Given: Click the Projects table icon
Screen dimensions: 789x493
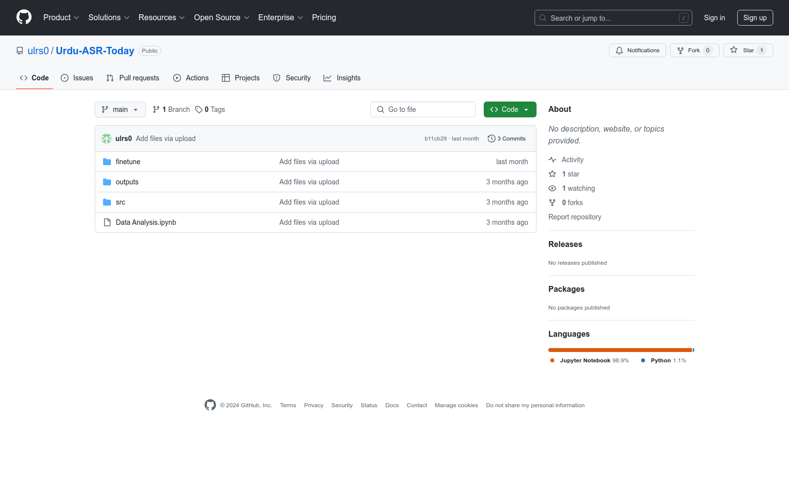Looking at the screenshot, I should (226, 78).
